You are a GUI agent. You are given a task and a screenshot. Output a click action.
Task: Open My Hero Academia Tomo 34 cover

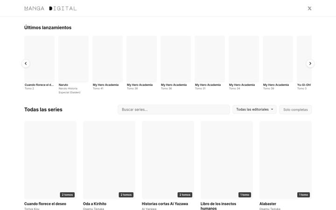244,59
